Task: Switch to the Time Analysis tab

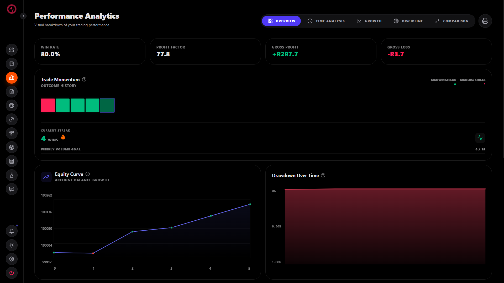Action: coord(326,21)
